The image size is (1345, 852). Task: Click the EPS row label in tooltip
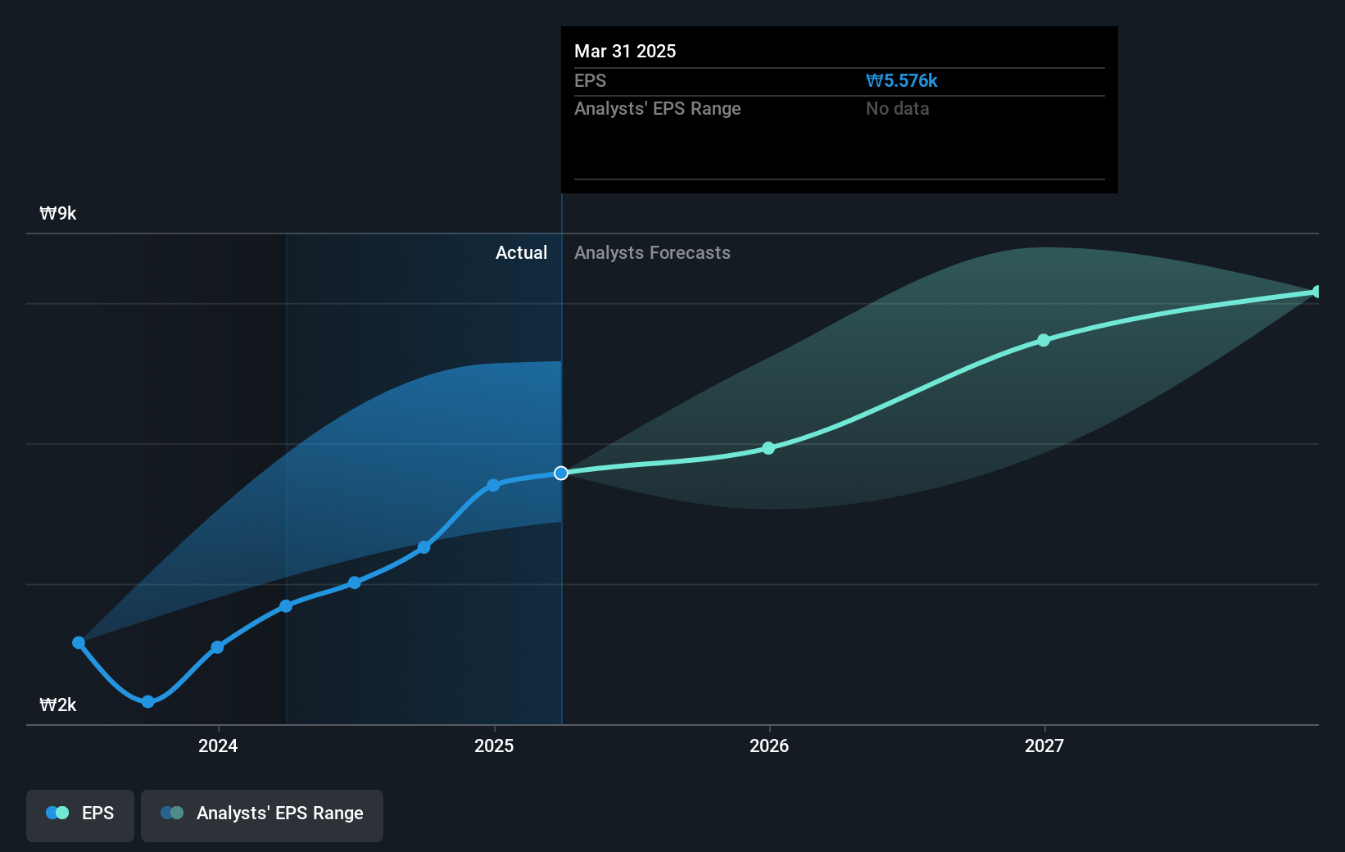point(590,80)
